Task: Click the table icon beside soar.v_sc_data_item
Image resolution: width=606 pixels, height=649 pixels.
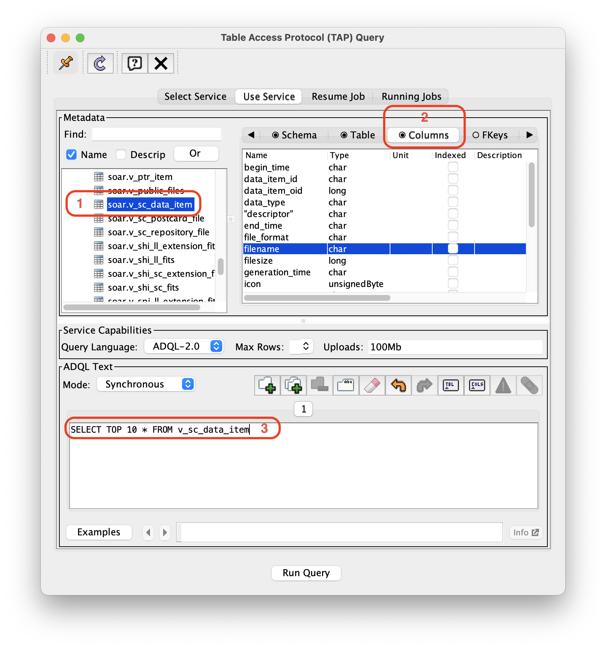Action: click(99, 205)
